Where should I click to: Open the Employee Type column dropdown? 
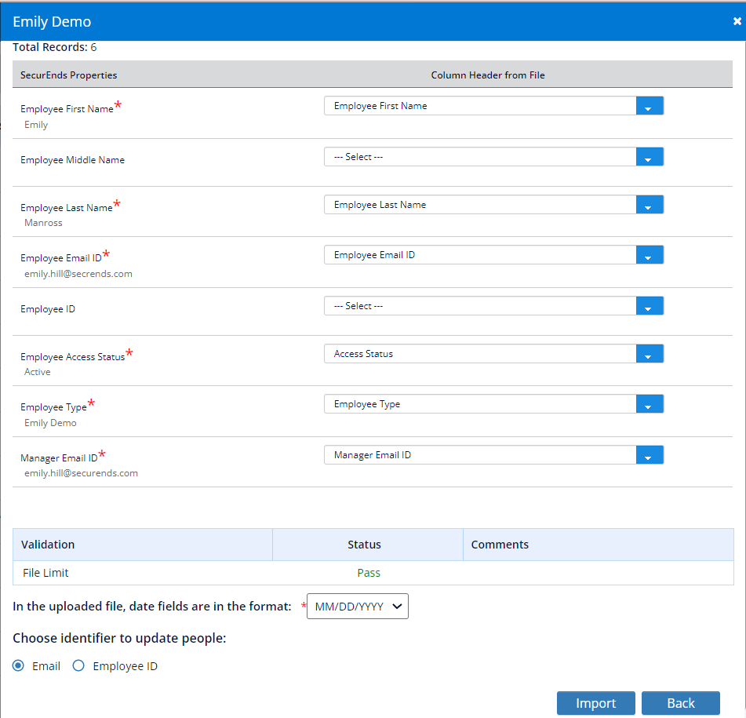[x=493, y=404]
